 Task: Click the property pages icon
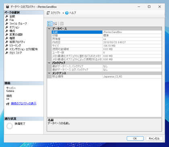pyautogui.click(x=62, y=24)
